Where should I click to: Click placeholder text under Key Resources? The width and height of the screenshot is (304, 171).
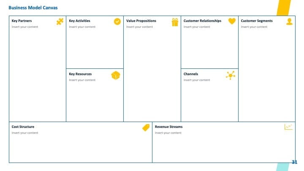point(82,80)
